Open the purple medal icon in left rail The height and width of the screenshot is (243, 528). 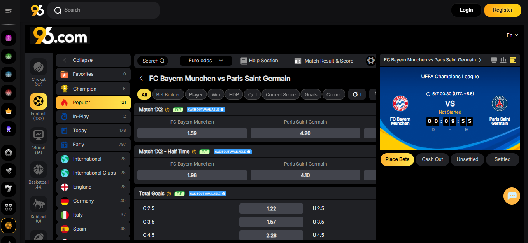(9, 129)
